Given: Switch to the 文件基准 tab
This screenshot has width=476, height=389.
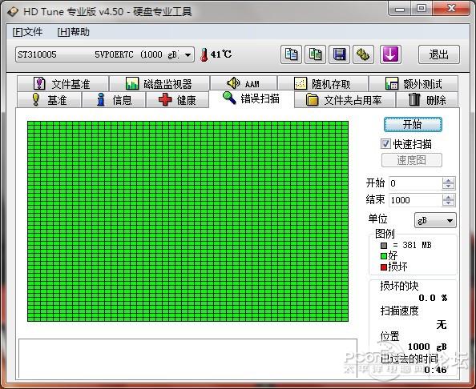Looking at the screenshot, I should (63, 84).
